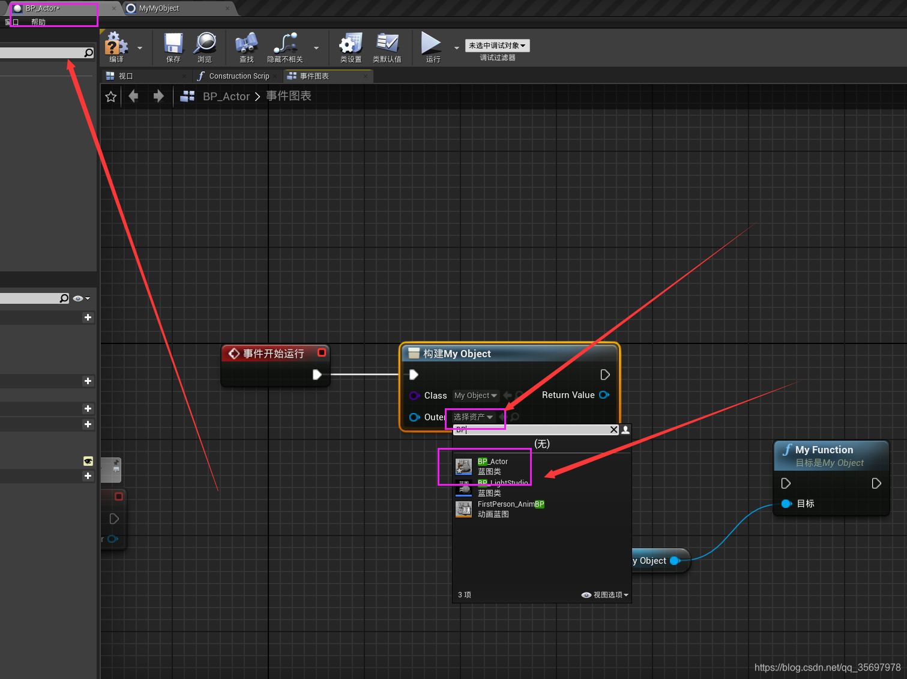The image size is (907, 679).
Task: Select the FirstPerson_AnimBP thumbnail
Action: [464, 509]
